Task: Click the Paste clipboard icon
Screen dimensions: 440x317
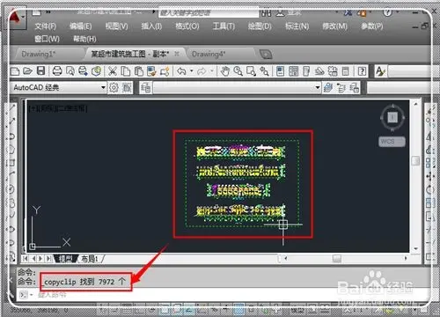Action: click(138, 71)
